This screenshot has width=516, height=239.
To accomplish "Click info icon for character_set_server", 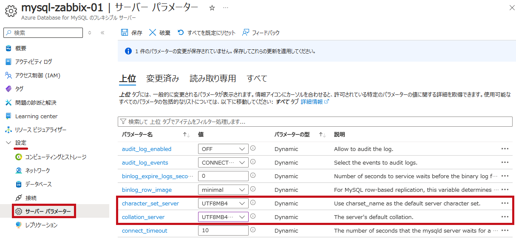I will click(253, 202).
